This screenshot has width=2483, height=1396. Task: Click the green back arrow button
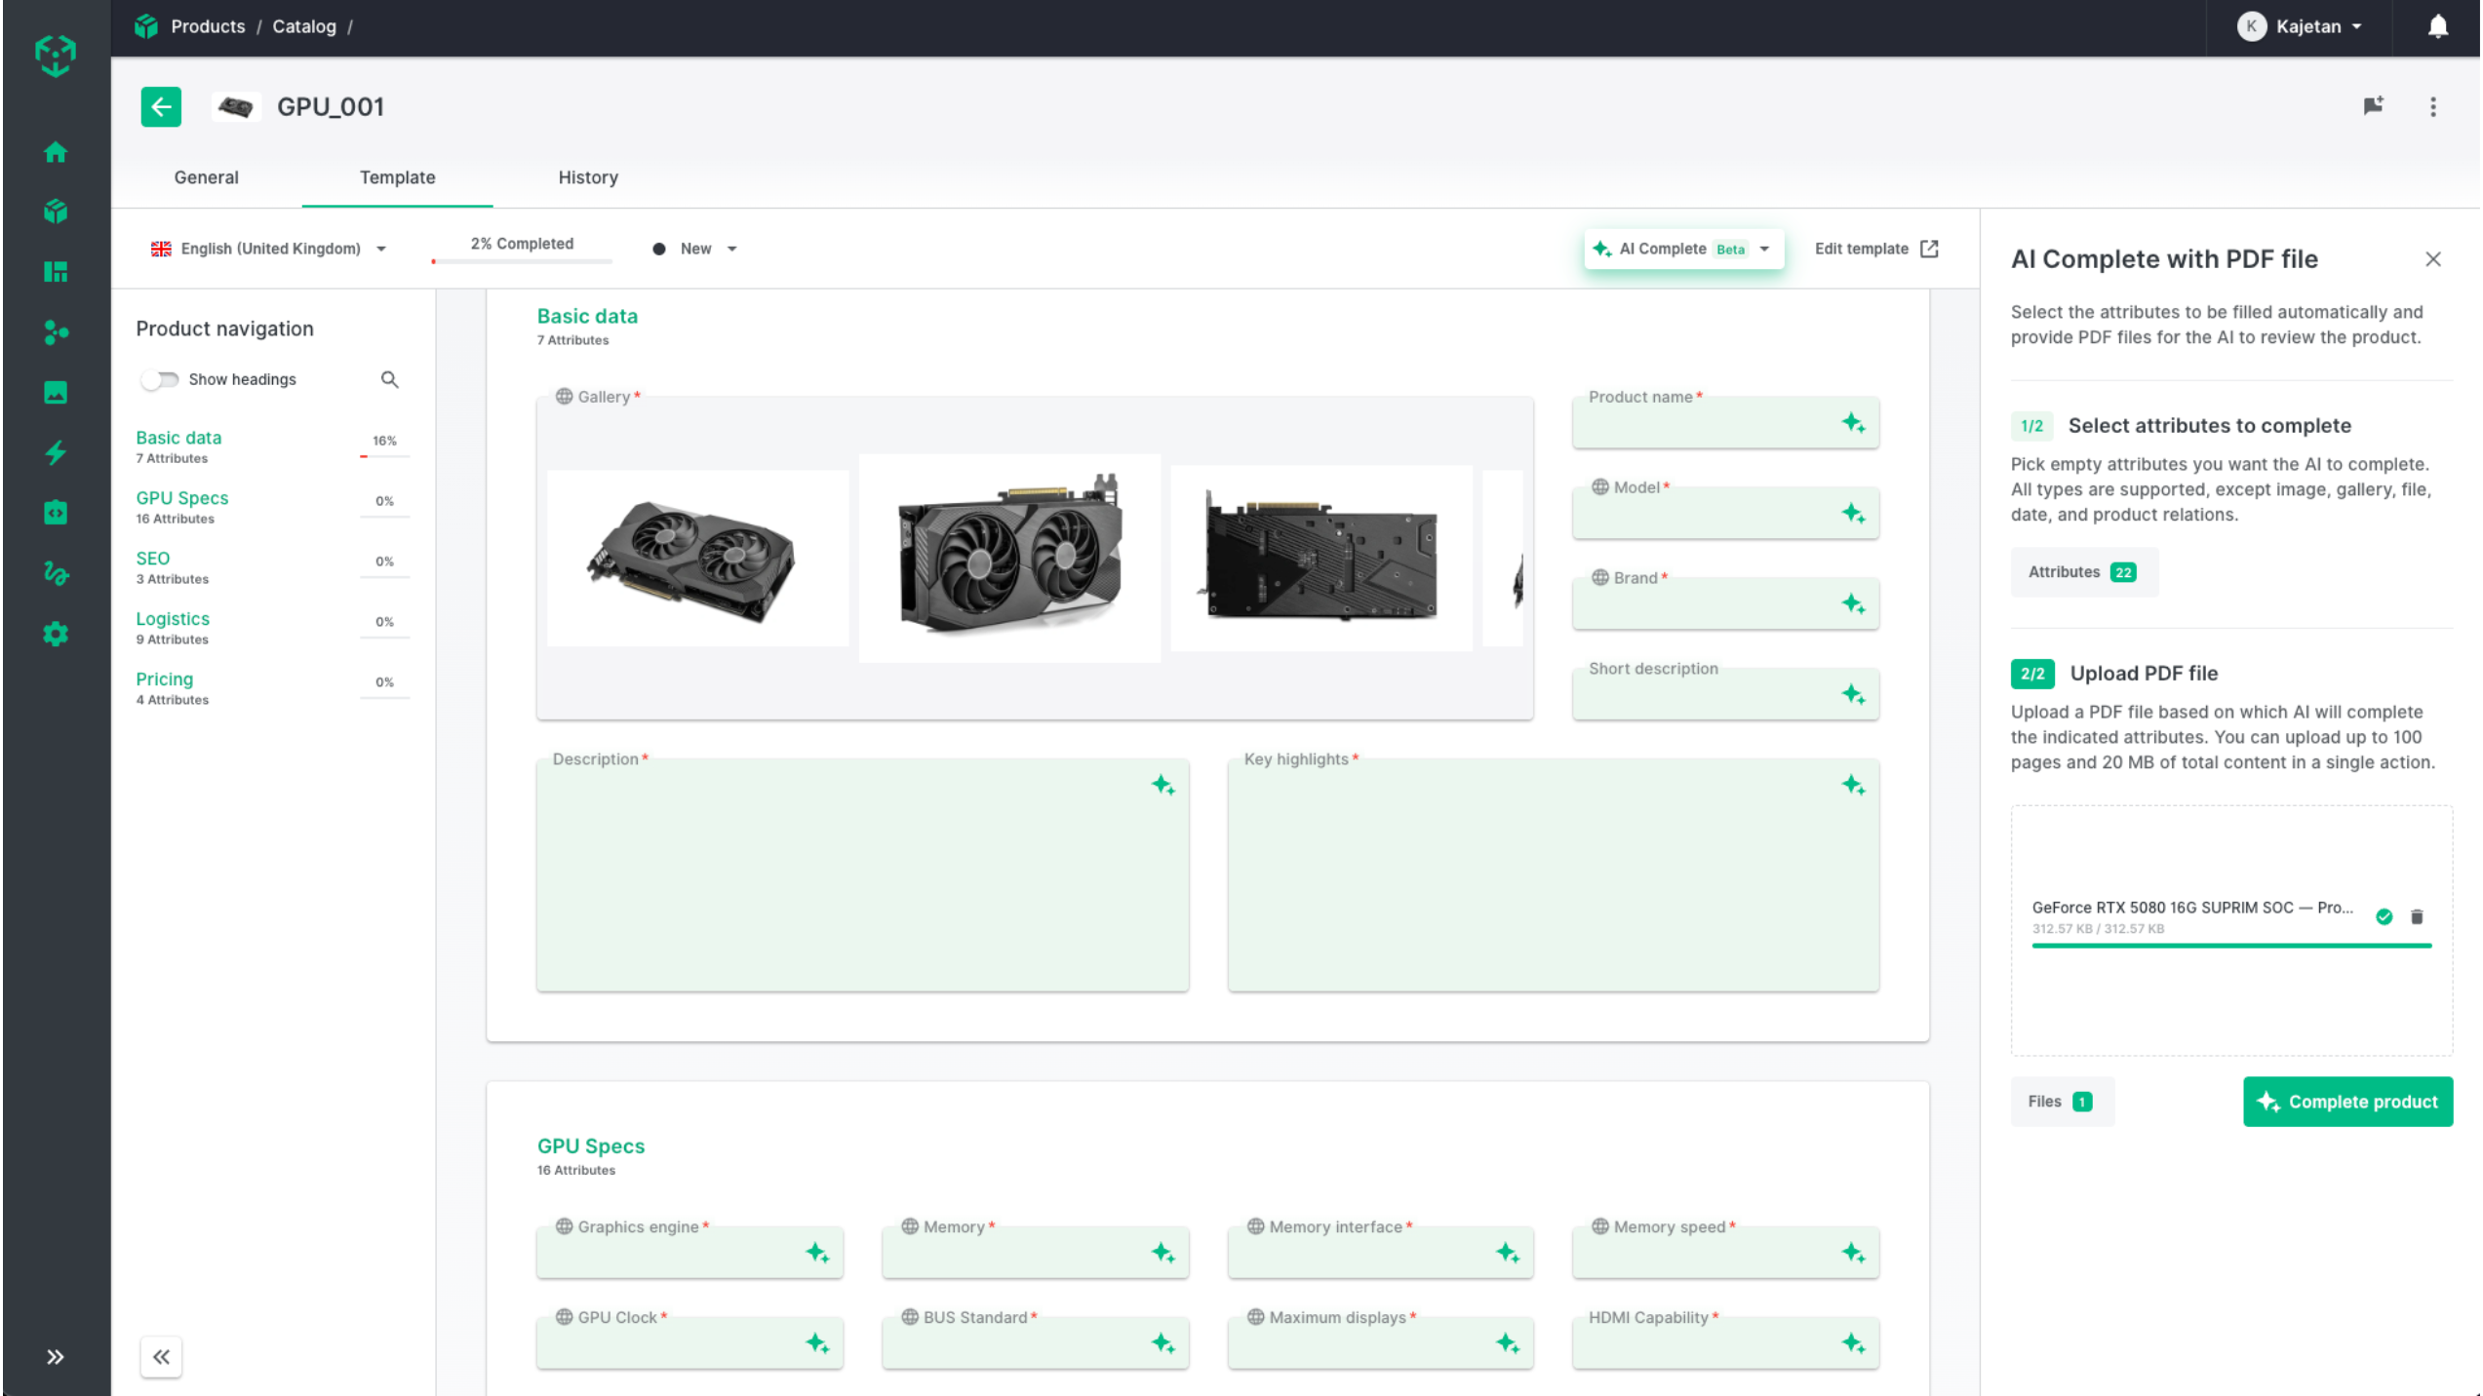(x=161, y=106)
